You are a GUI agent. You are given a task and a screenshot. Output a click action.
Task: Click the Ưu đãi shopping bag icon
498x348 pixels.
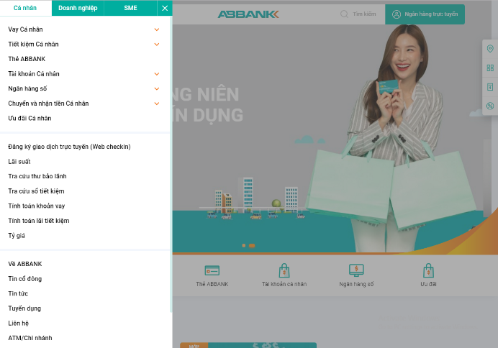[x=428, y=270]
